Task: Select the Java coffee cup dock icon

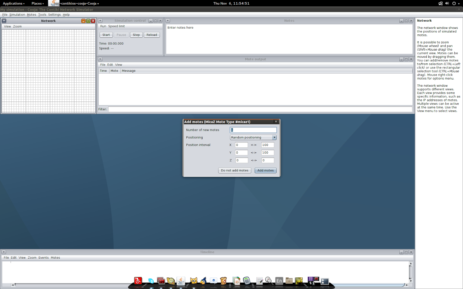Action: pos(181,281)
